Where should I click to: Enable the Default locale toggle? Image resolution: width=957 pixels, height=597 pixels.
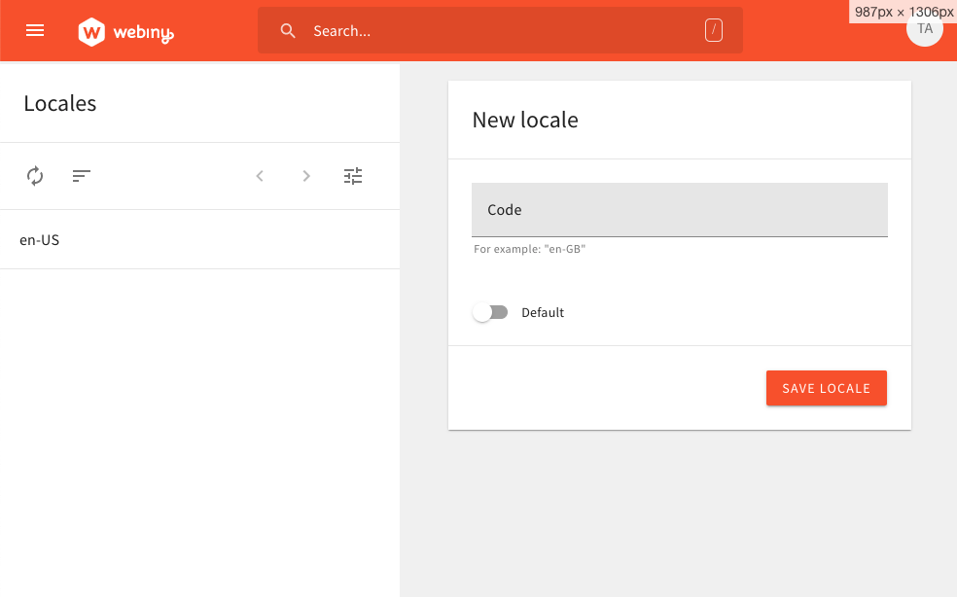pyautogui.click(x=490, y=312)
